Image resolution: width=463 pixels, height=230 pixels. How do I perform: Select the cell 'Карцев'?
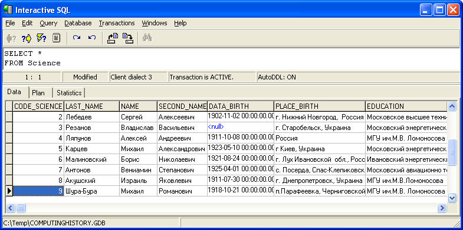92,149
